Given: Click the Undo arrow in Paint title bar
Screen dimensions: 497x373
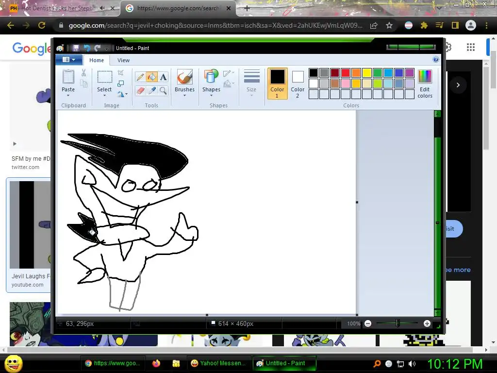Looking at the screenshot, I should (x=87, y=48).
